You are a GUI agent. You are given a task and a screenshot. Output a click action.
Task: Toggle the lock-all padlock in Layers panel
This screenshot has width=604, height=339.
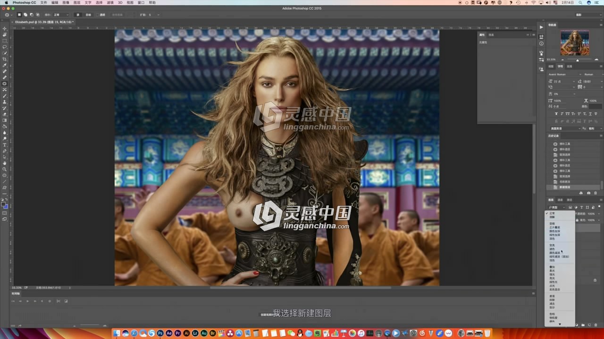[x=577, y=220]
